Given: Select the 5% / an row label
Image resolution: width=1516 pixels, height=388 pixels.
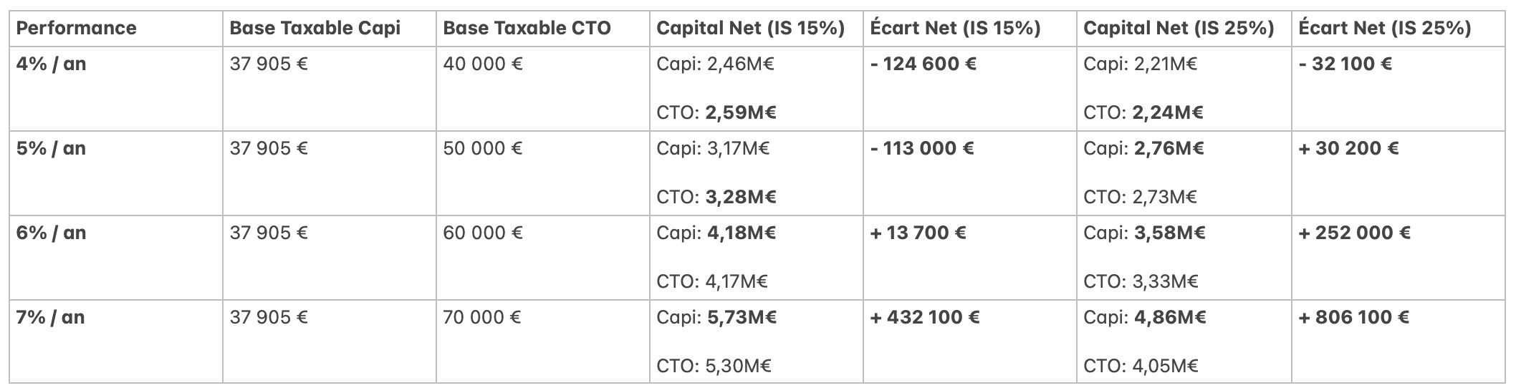Looking at the screenshot, I should point(51,149).
